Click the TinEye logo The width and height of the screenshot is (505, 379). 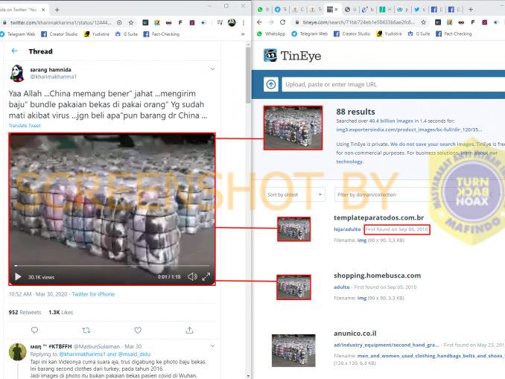pyautogui.click(x=292, y=56)
